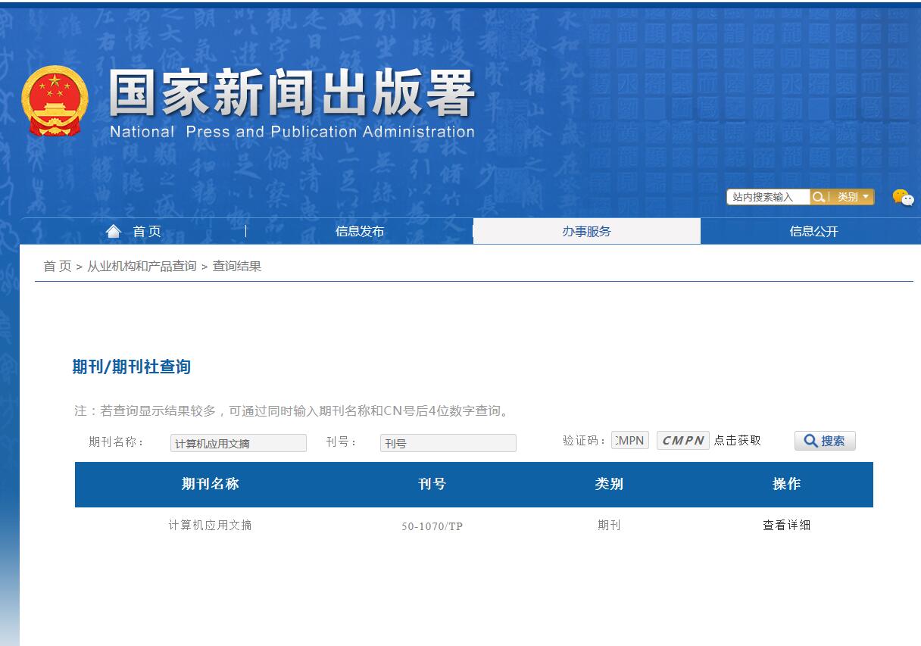Screen dimensions: 921x646
Task: Open 查看详细 for 计算机应用文摘
Action: (788, 525)
